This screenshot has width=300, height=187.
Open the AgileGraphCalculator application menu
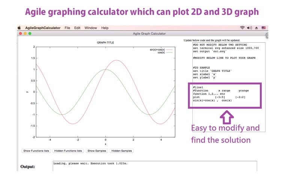click(43, 28)
